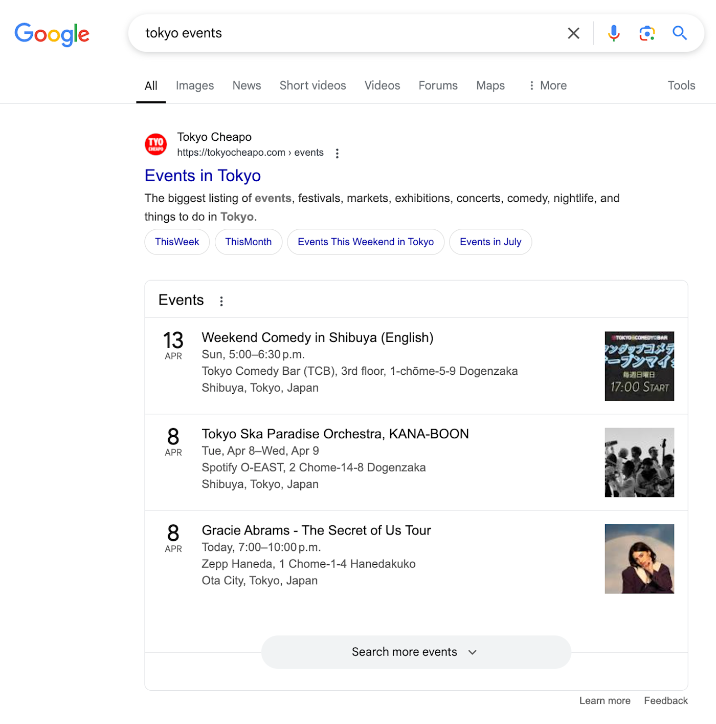Viewport: 716px width, 724px height.
Task: Open the Events in Tokyo result title
Action: tap(203, 176)
